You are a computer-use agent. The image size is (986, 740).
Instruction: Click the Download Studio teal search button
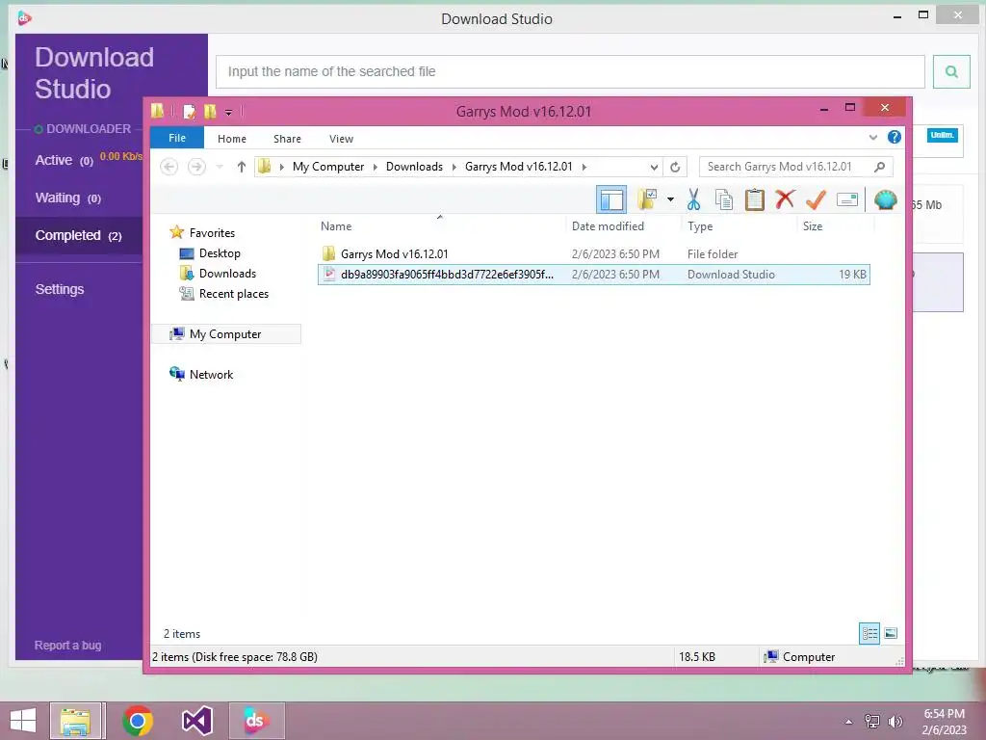point(951,71)
